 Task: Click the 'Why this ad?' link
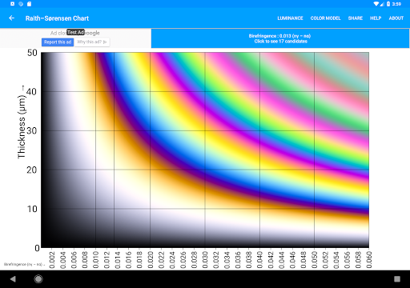(x=92, y=42)
